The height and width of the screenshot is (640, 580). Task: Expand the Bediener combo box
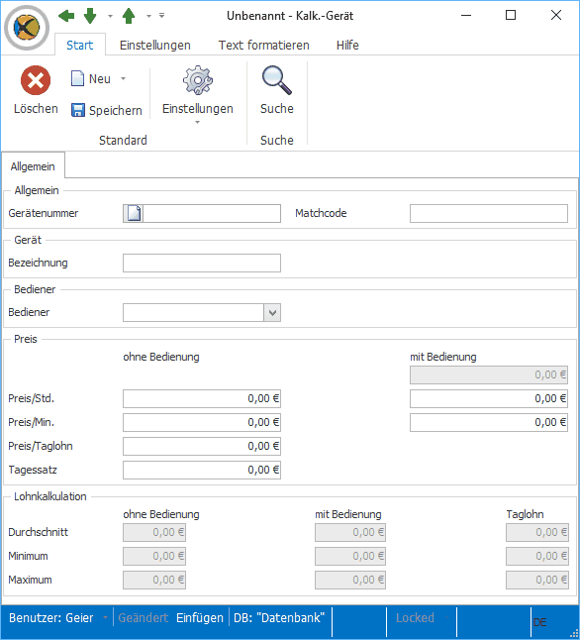click(x=272, y=313)
